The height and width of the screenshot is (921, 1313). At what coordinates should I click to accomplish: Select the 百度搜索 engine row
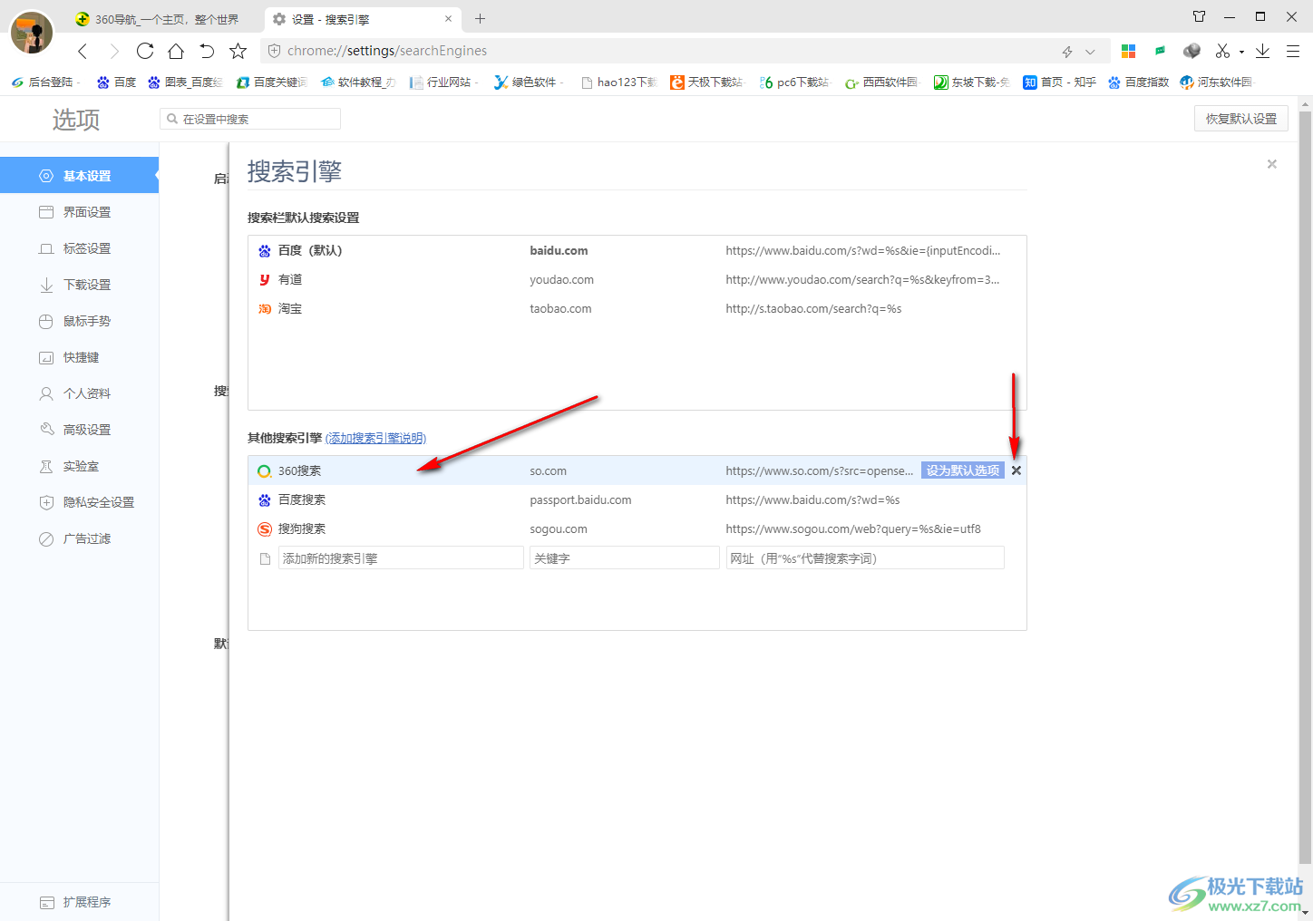637,499
